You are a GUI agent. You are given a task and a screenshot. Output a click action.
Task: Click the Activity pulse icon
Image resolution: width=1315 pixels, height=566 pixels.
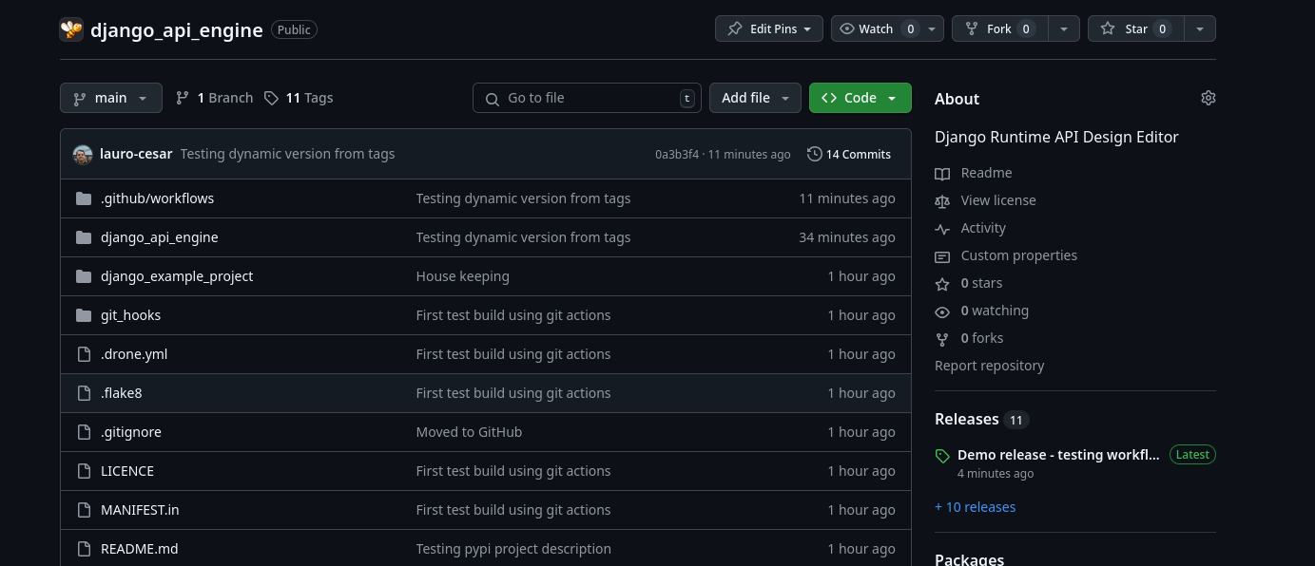942,228
